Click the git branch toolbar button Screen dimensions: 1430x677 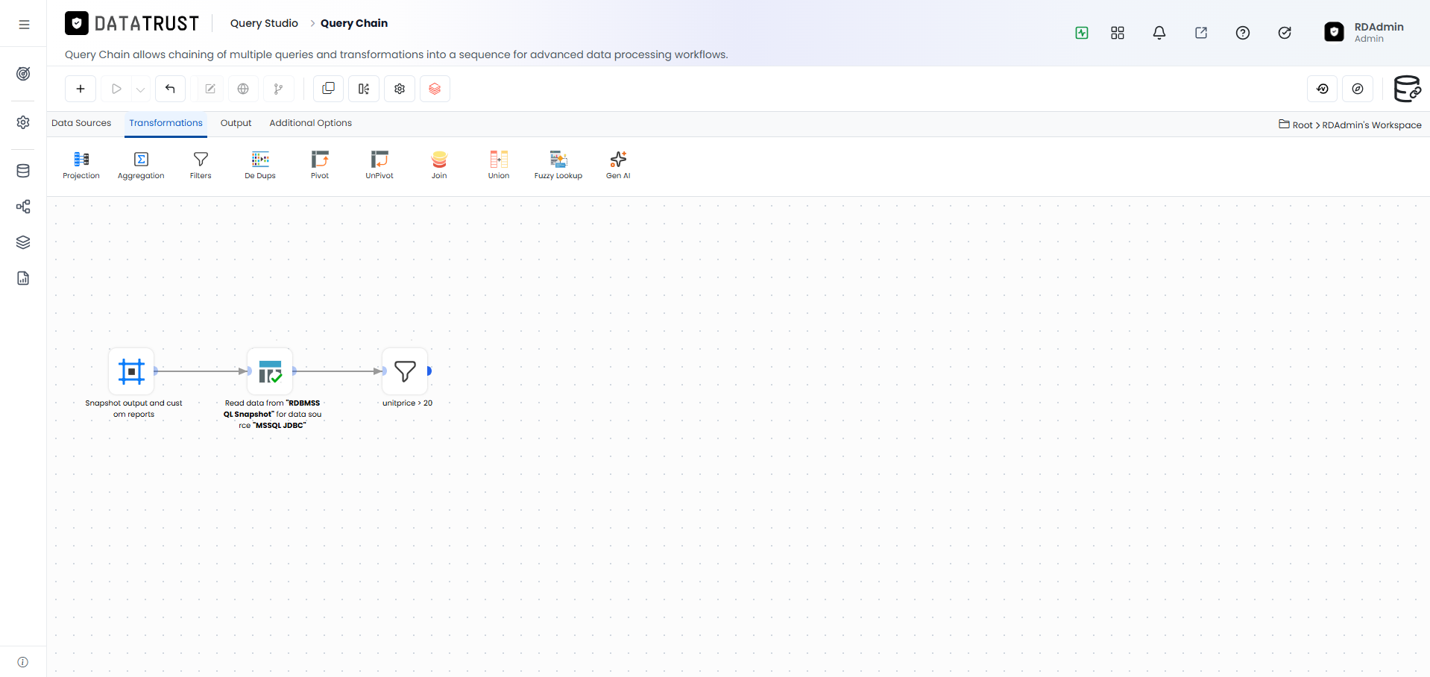tap(278, 89)
